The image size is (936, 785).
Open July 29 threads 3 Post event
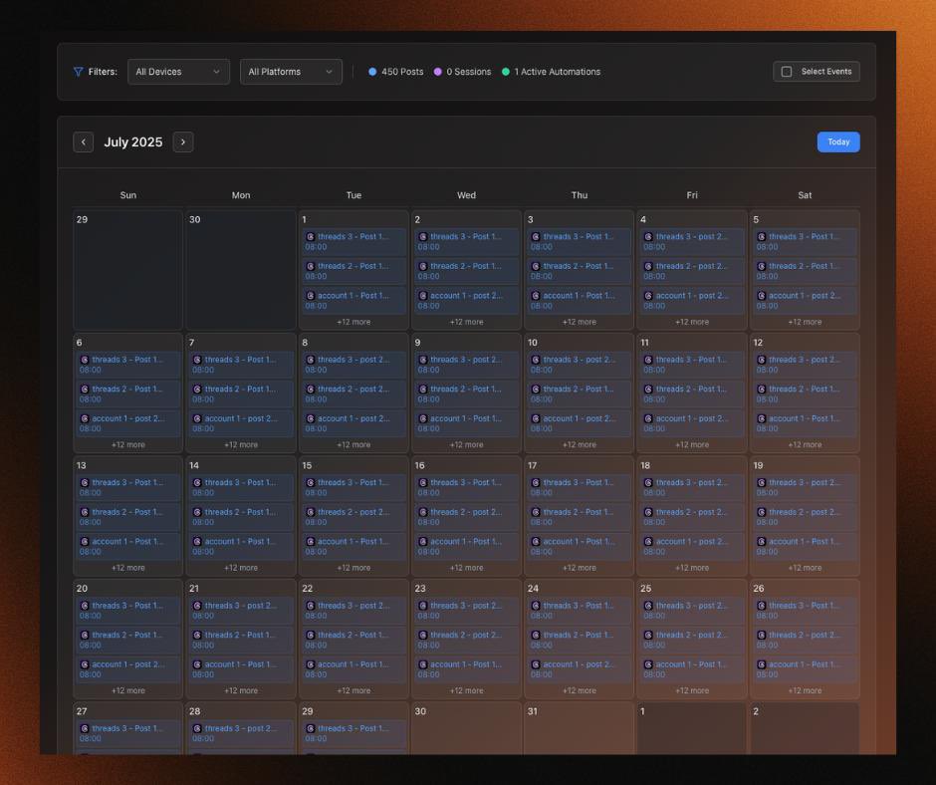click(x=353, y=733)
